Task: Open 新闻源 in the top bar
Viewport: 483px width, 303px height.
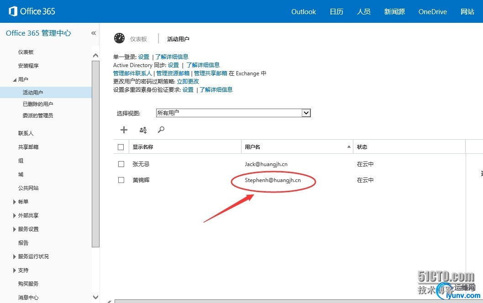Action: [x=394, y=12]
